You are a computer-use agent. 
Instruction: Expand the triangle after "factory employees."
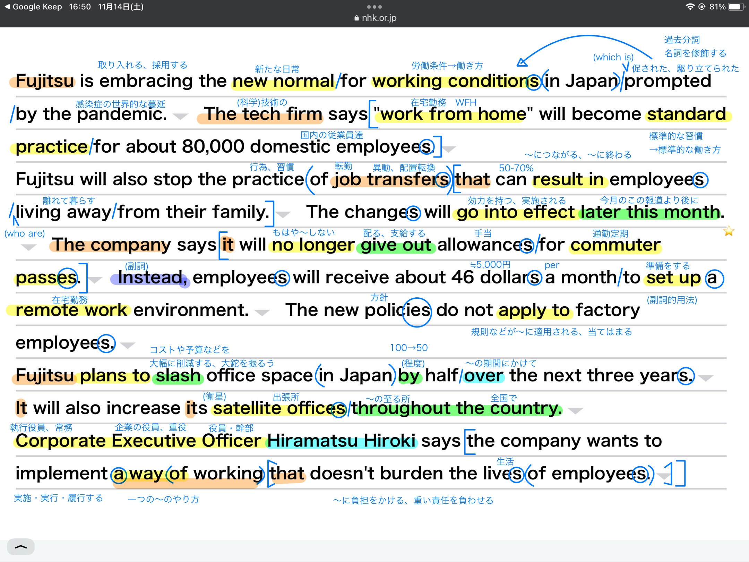tap(128, 345)
